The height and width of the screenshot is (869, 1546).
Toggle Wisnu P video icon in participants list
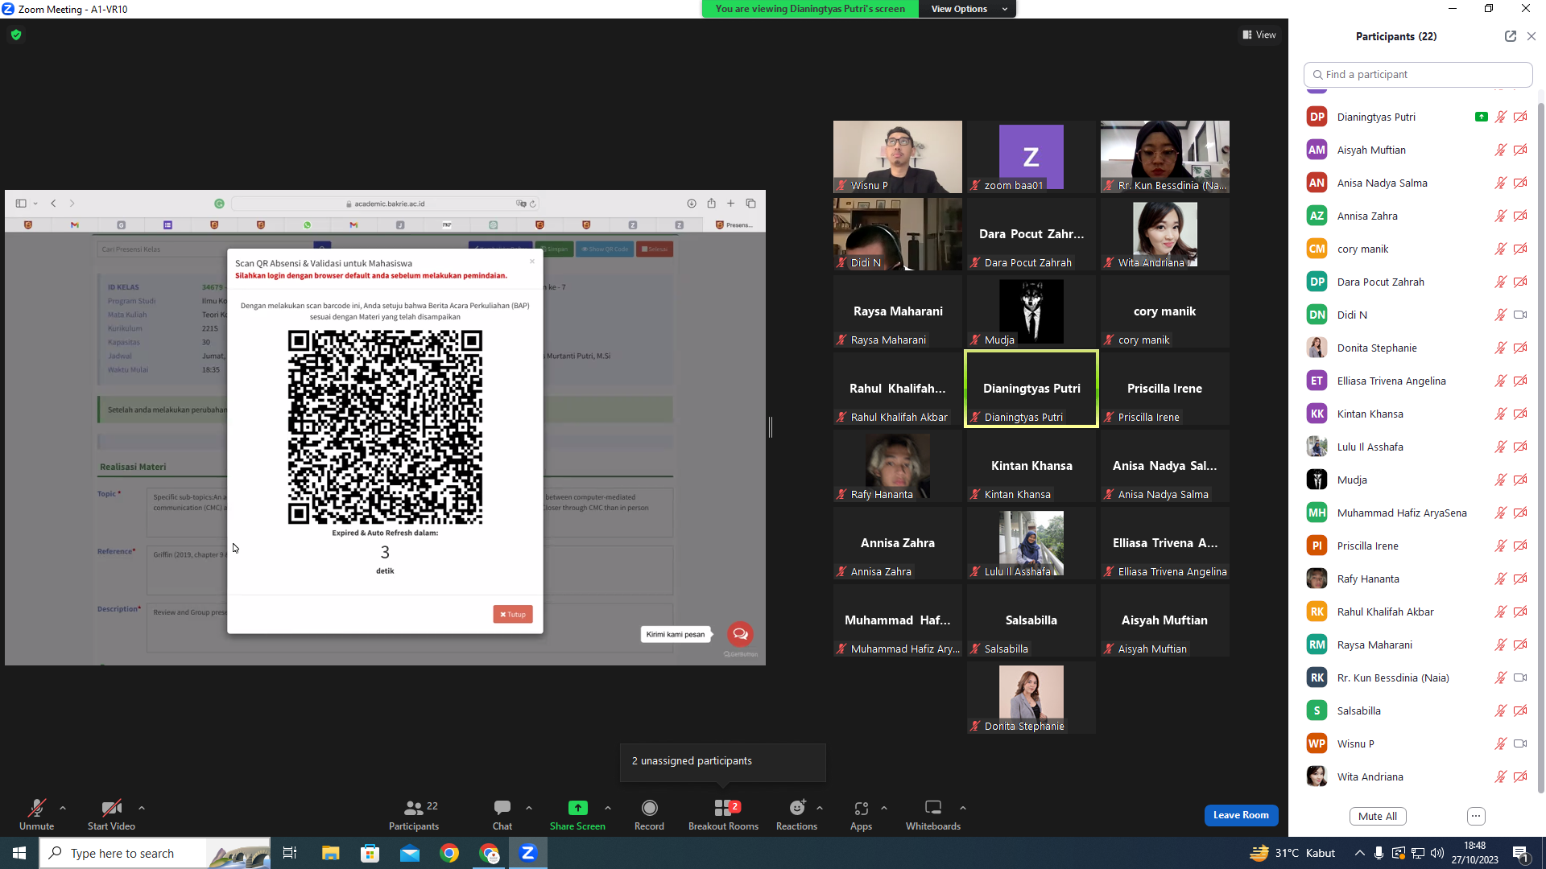pyautogui.click(x=1520, y=743)
